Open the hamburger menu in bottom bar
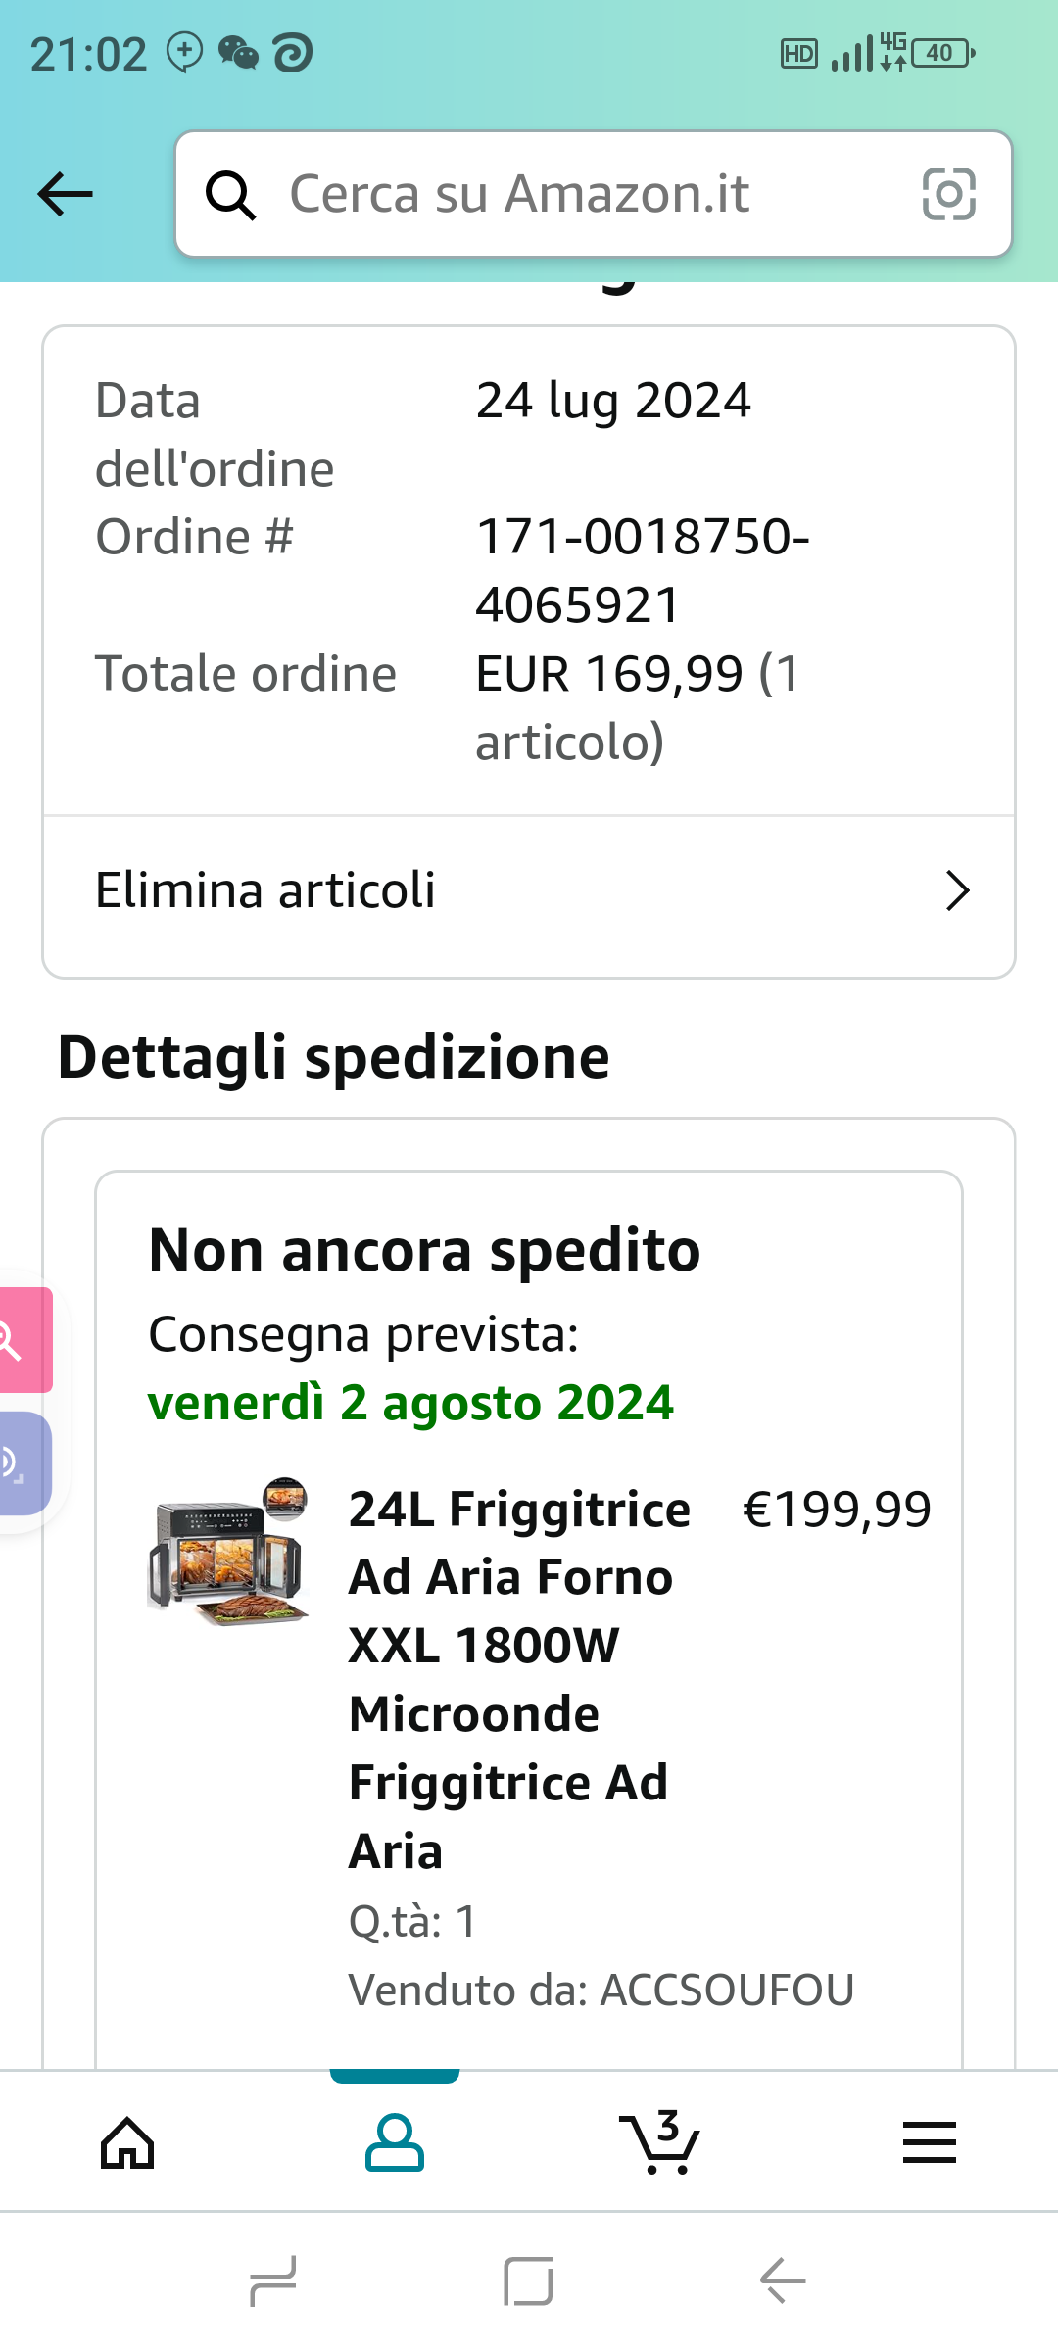The width and height of the screenshot is (1058, 2351). [929, 2143]
